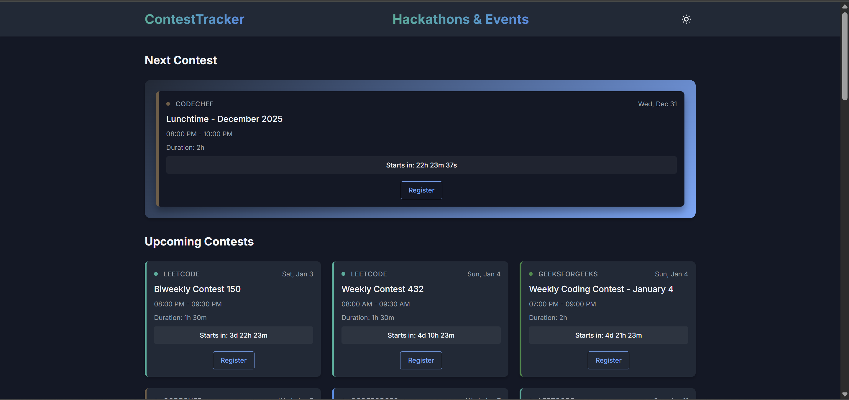
Task: Select the Lunchtime - December 2025 title
Action: [224, 119]
